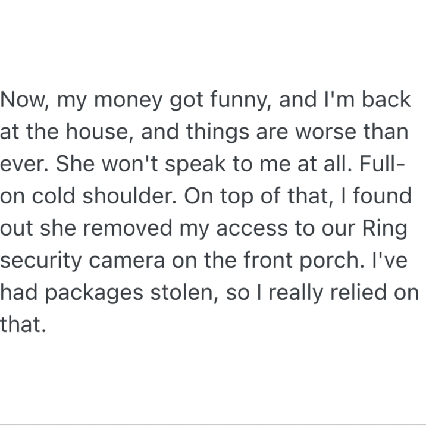426x426 pixels.
Task: Click the word "access" in the paragraph
Action: [252, 229]
